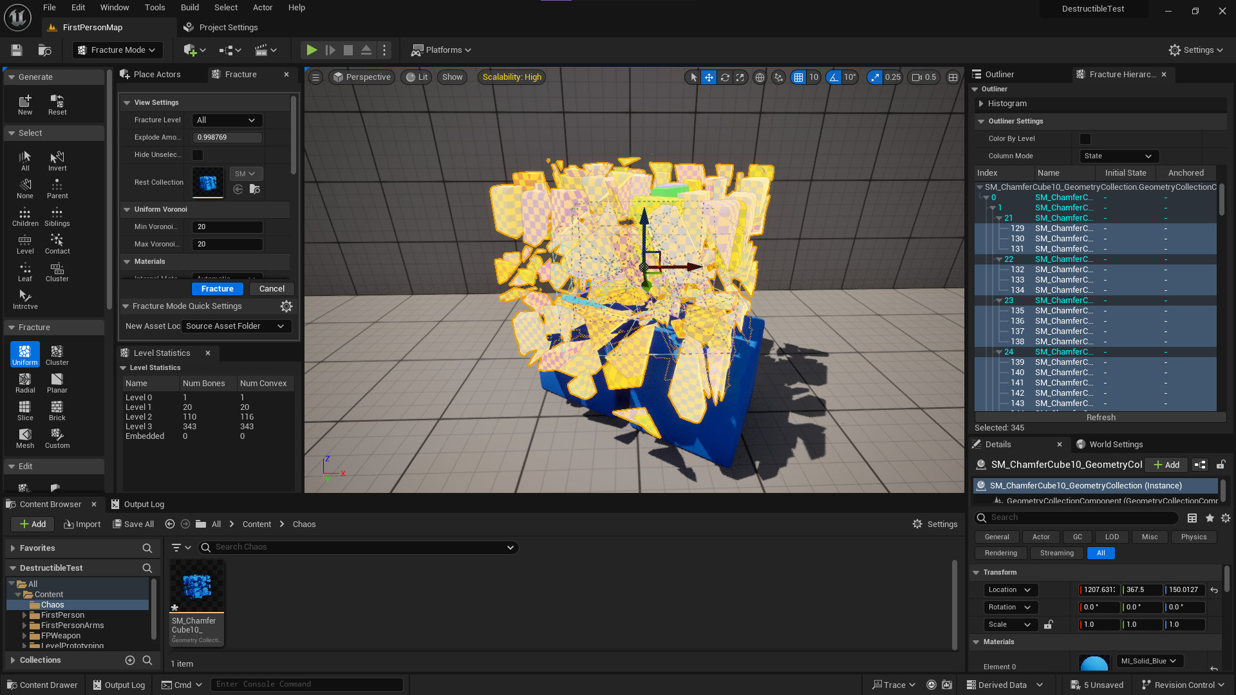Select the Radial fracture tool

(x=25, y=382)
